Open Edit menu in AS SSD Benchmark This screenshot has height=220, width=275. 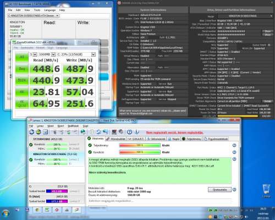tap(18, 10)
